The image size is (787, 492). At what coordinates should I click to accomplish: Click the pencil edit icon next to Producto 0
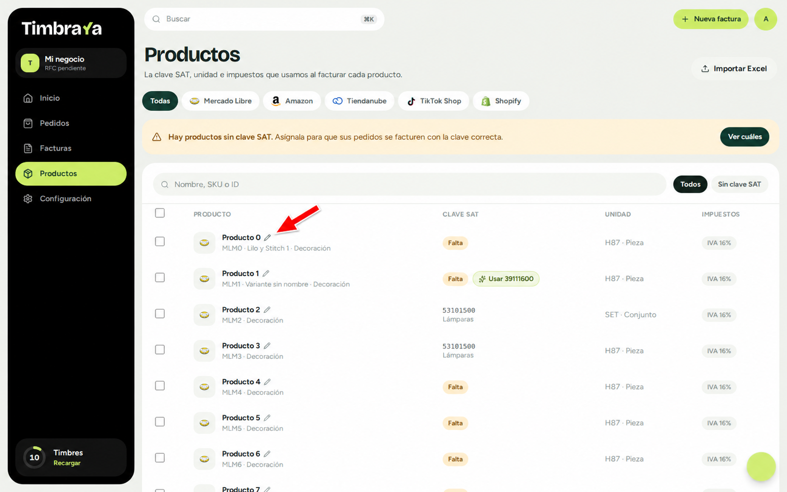pyautogui.click(x=267, y=238)
